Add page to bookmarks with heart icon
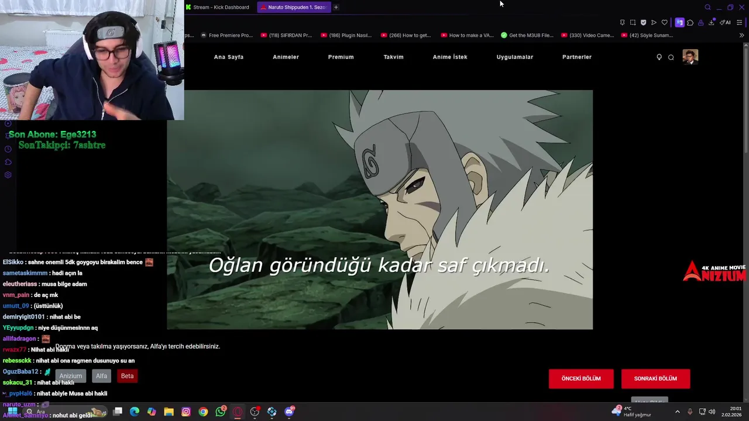 click(664, 22)
